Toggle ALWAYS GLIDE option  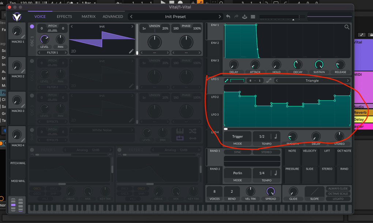coord(338,189)
